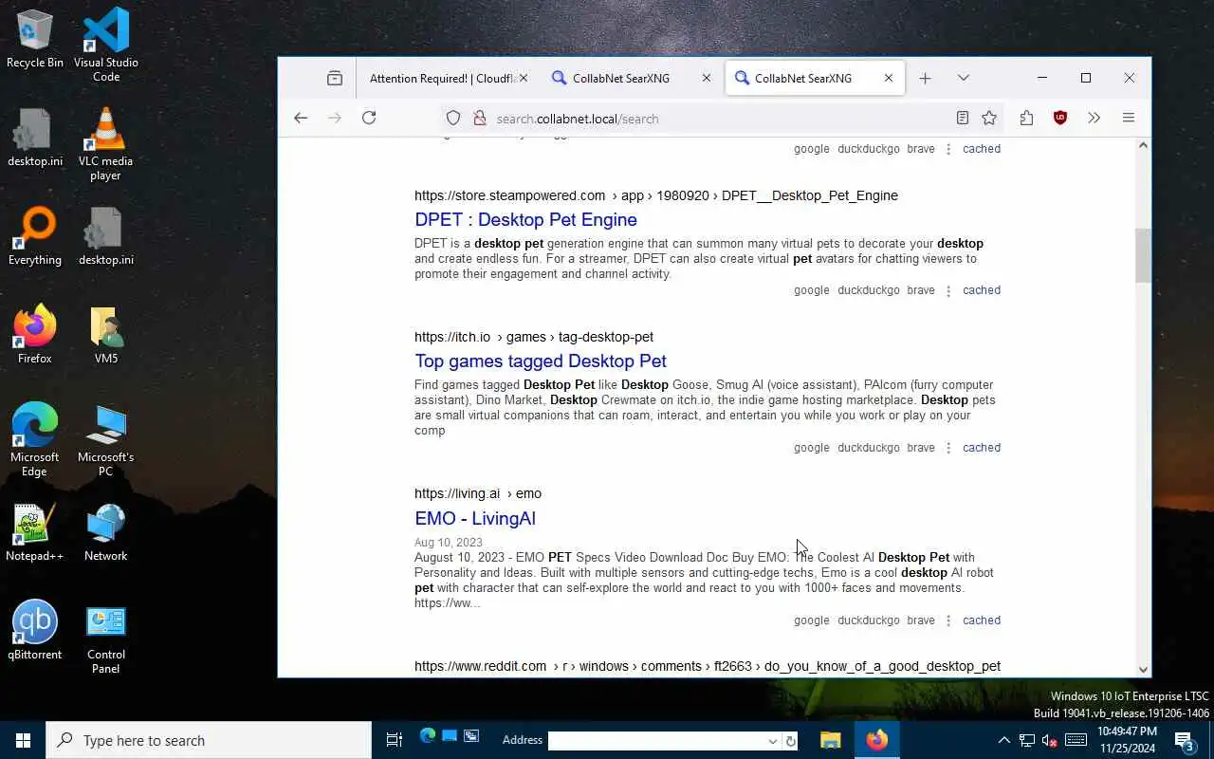
Task: Click the muted volume tray icon
Action: (1049, 740)
